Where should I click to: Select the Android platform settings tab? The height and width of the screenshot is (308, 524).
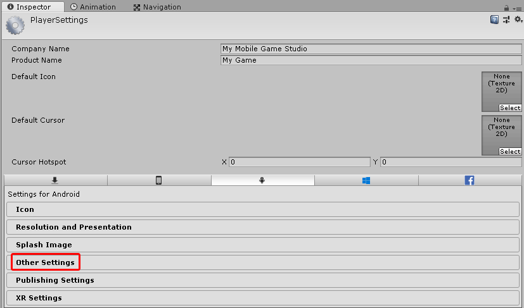[x=263, y=180]
